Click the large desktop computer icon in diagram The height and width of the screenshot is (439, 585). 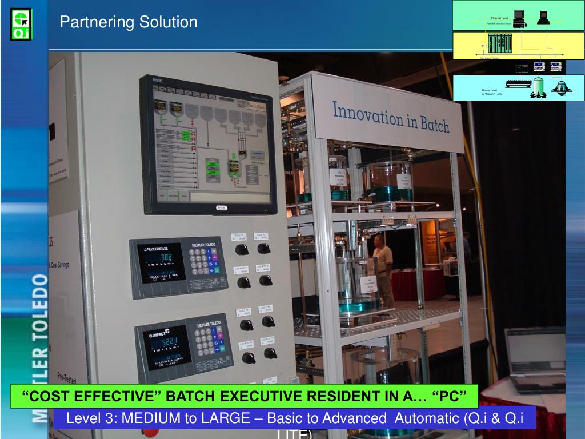(x=519, y=19)
